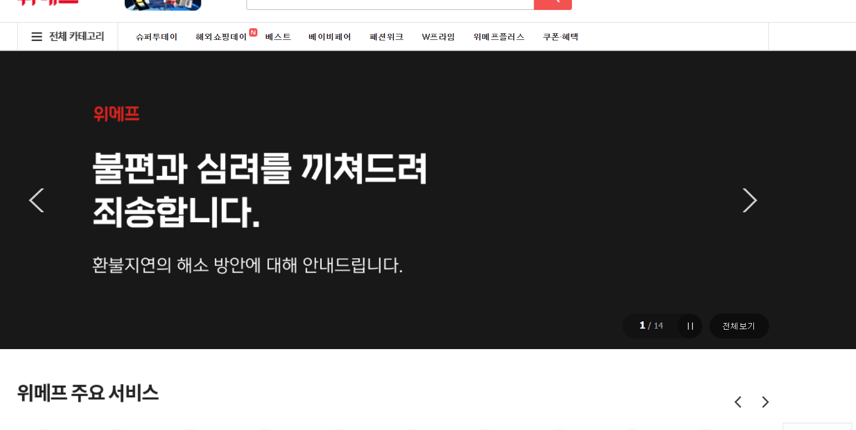Select 베이비페어 in navigation bar
Image resolution: width=856 pixels, height=430 pixels.
pos(330,37)
